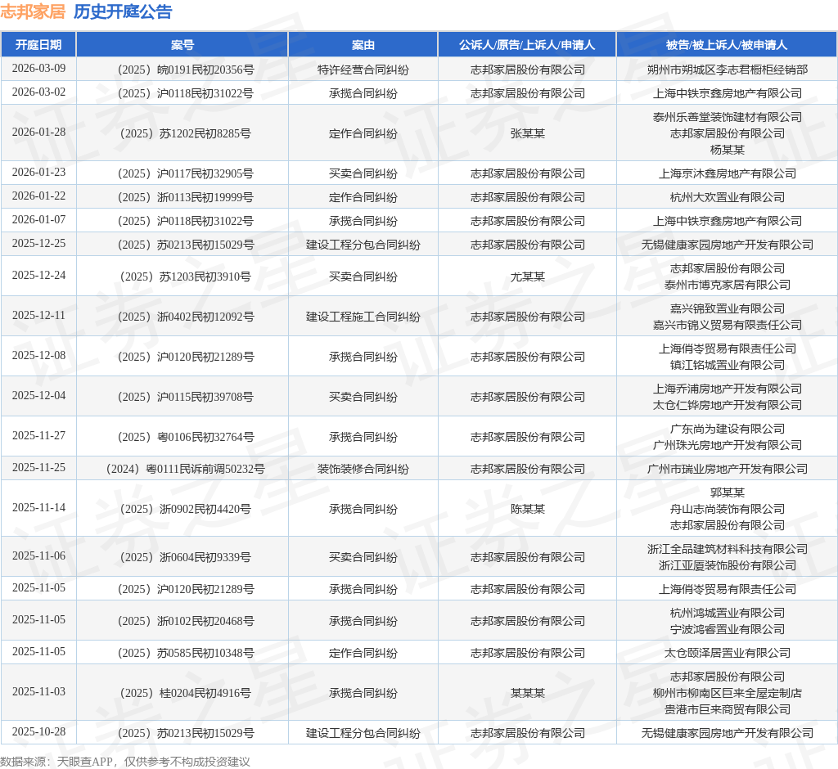Click defendant 广州珠光房地产开发有限公司
838x769 pixels.
point(728,445)
